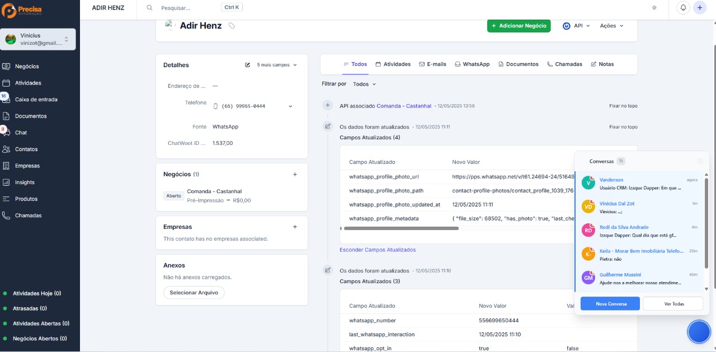The width and height of the screenshot is (716, 352).
Task: Switch to the Notas tab
Action: click(x=602, y=64)
